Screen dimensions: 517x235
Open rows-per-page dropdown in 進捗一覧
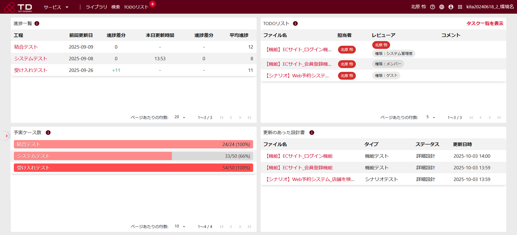[180, 117]
